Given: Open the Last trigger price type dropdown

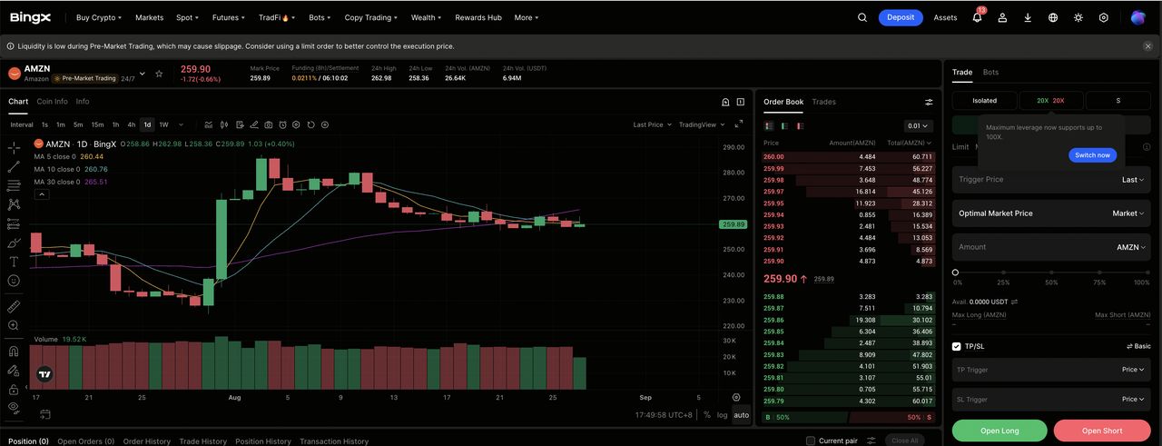Looking at the screenshot, I should click(x=1133, y=180).
